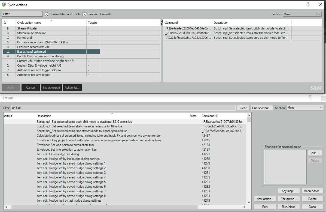Viewport: 326px width, 212px height.
Task: Click the Actions list scroll down arrow
Action: (249, 202)
